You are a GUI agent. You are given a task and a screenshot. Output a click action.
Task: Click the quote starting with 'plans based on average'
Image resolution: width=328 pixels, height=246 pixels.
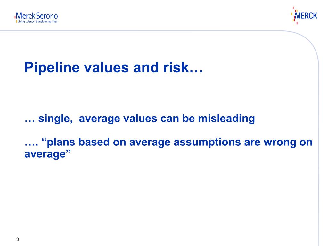click(168, 148)
